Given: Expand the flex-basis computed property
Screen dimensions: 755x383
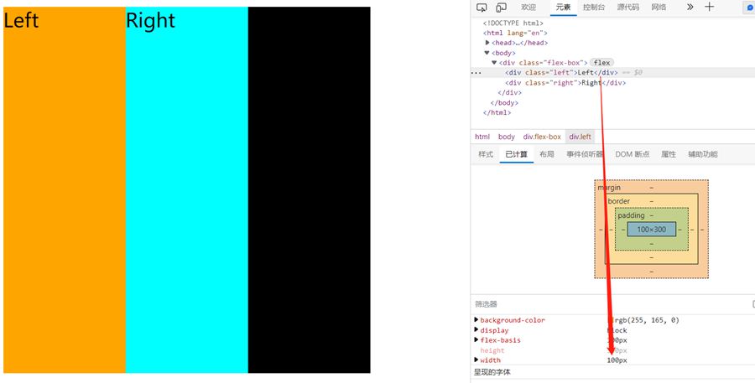Looking at the screenshot, I should [x=476, y=340].
